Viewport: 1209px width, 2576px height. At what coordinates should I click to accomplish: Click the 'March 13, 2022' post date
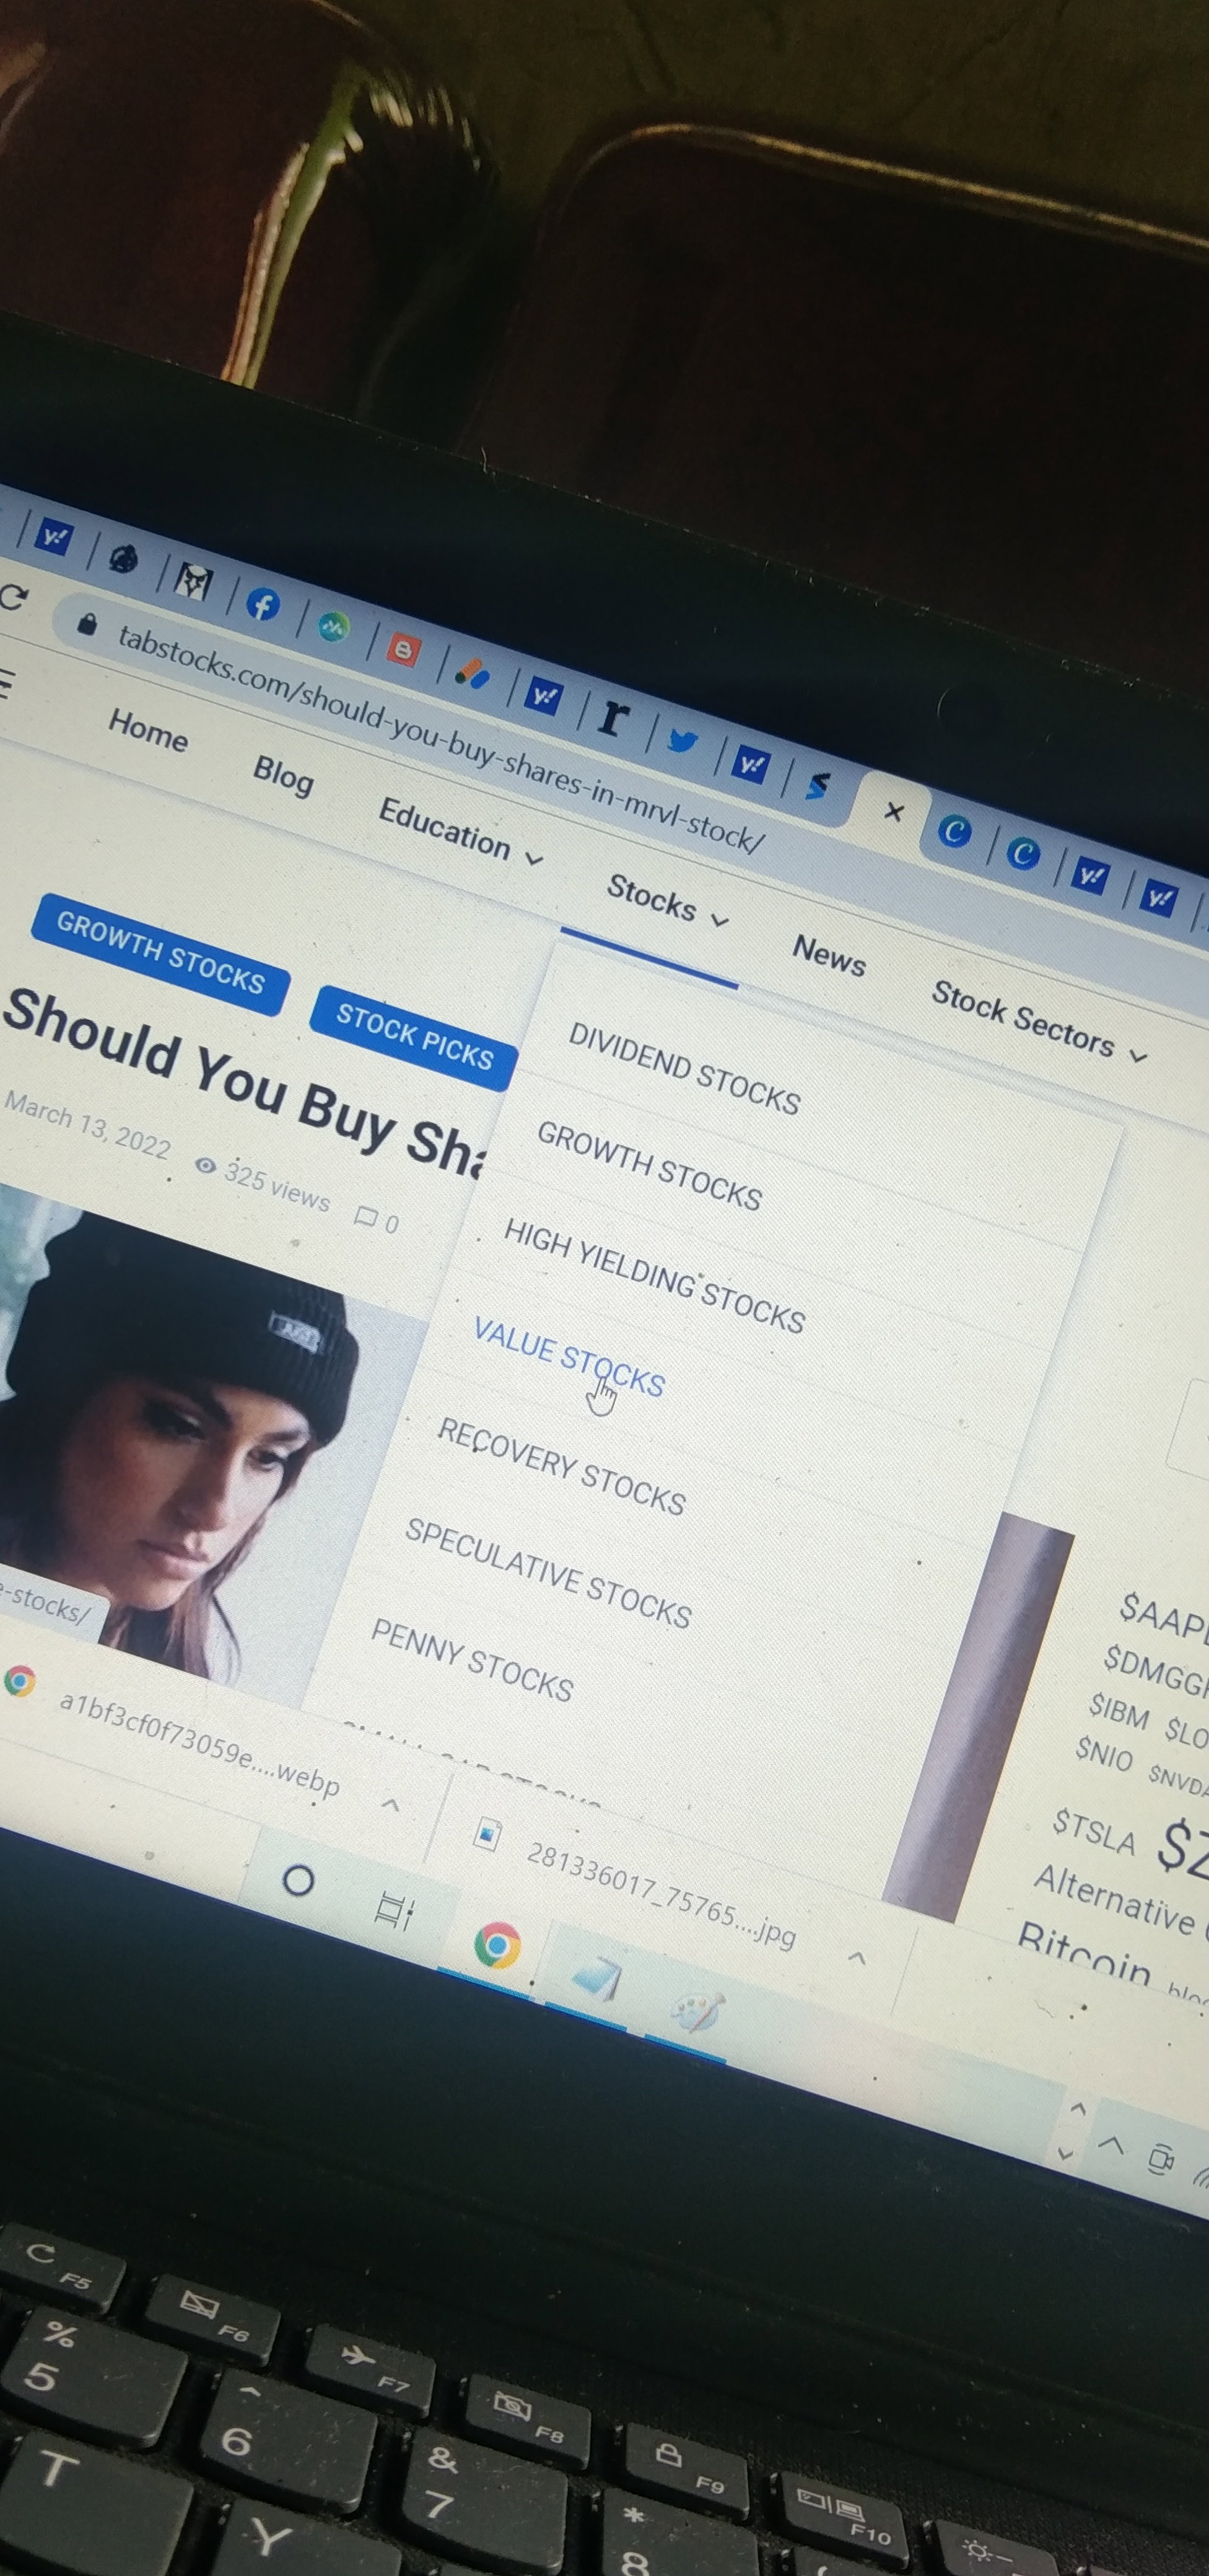click(87, 1125)
